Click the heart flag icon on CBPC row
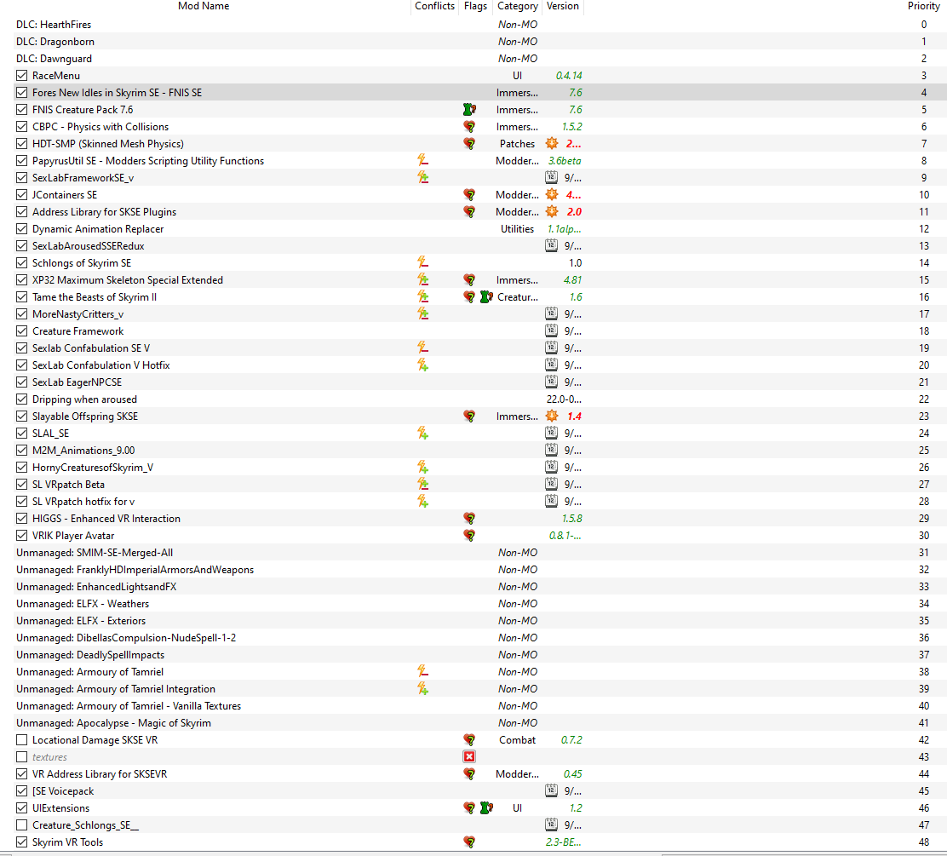This screenshot has height=856, width=947. pyautogui.click(x=469, y=127)
